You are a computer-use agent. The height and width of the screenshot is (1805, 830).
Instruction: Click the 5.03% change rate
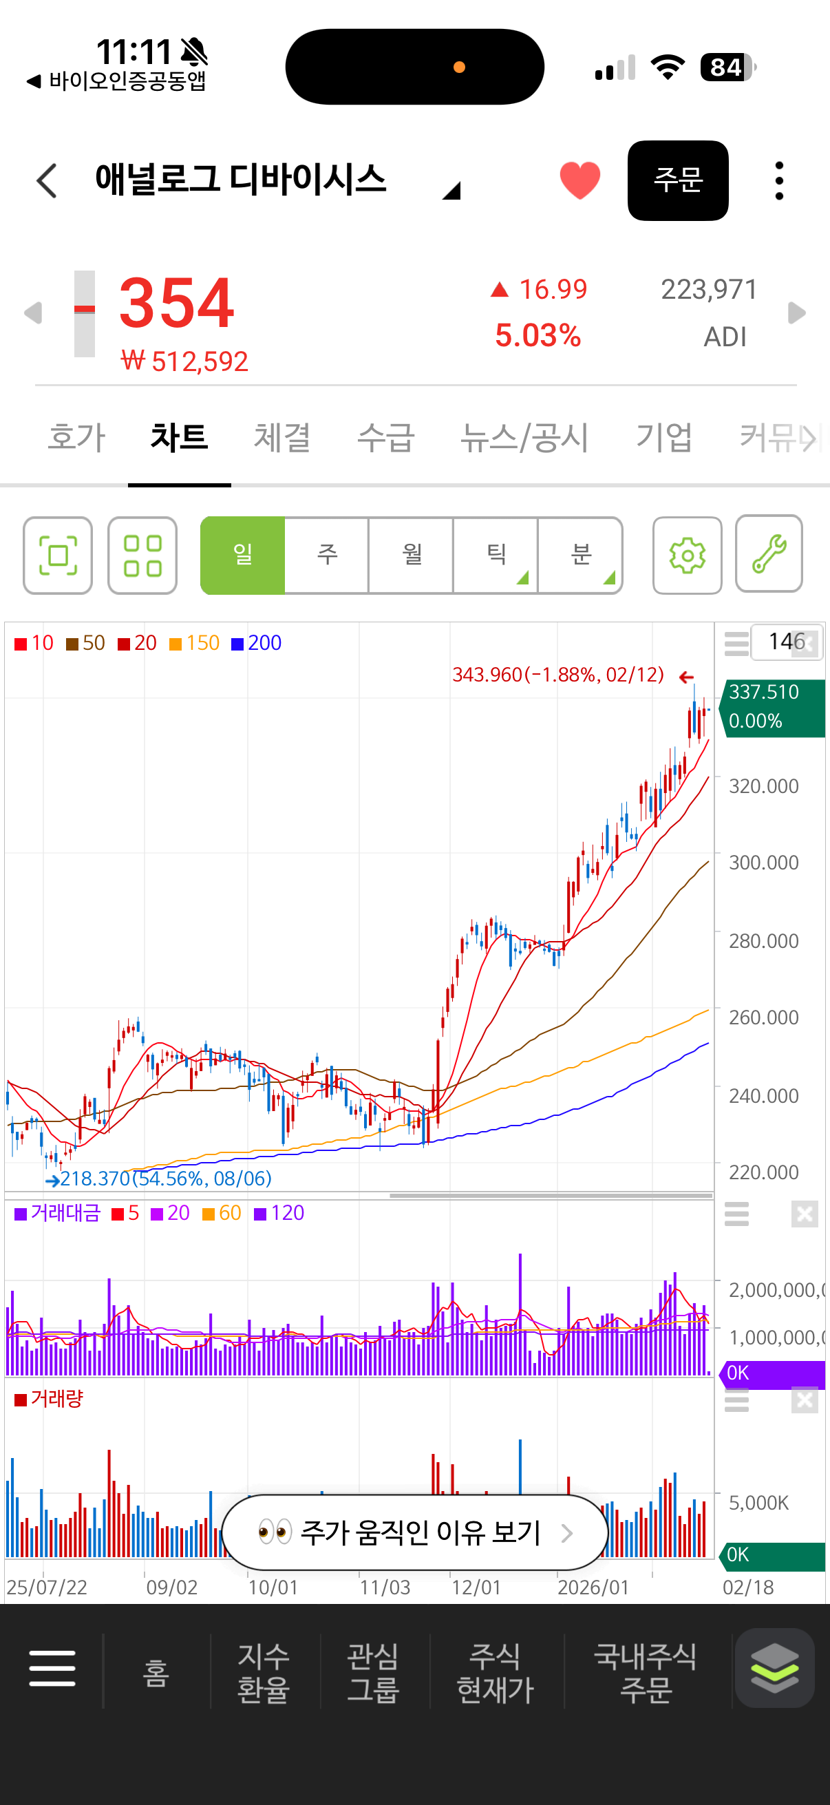538,336
